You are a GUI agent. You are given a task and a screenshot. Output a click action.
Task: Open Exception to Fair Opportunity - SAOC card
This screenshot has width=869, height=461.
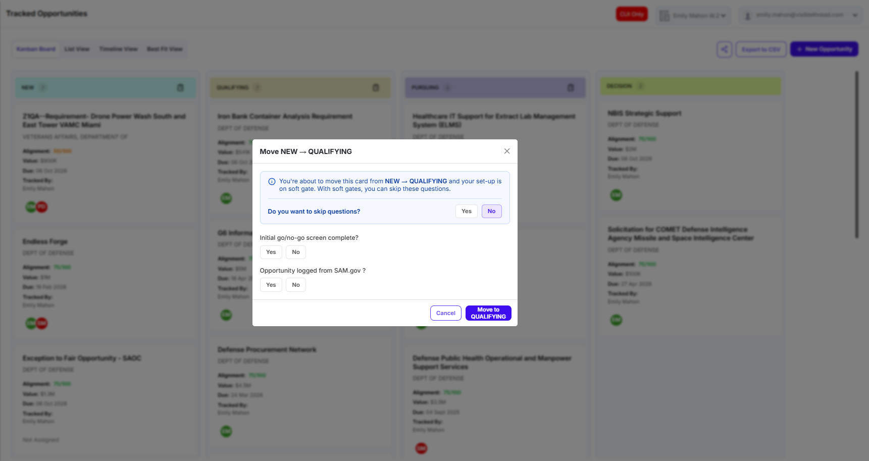pyautogui.click(x=82, y=358)
